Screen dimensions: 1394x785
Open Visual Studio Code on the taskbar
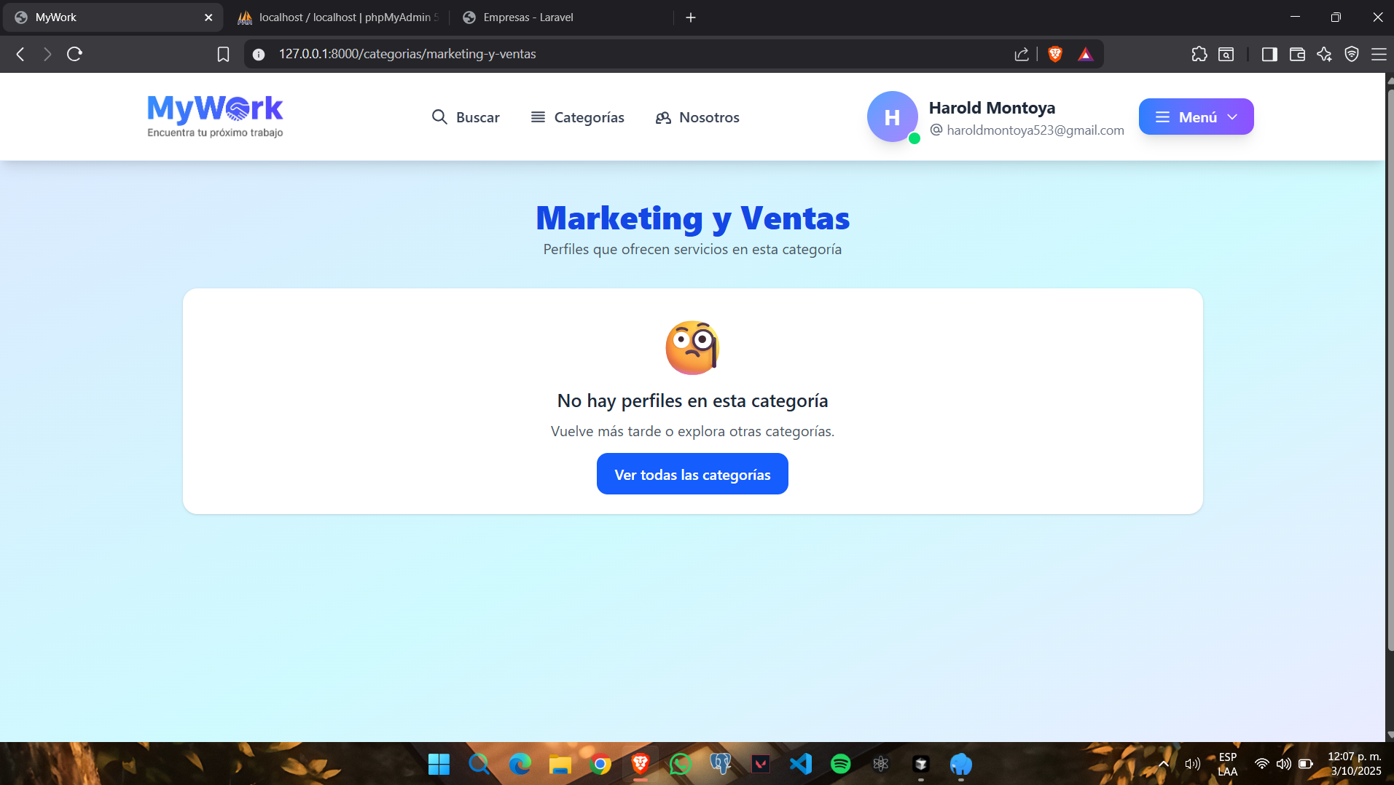coord(800,764)
